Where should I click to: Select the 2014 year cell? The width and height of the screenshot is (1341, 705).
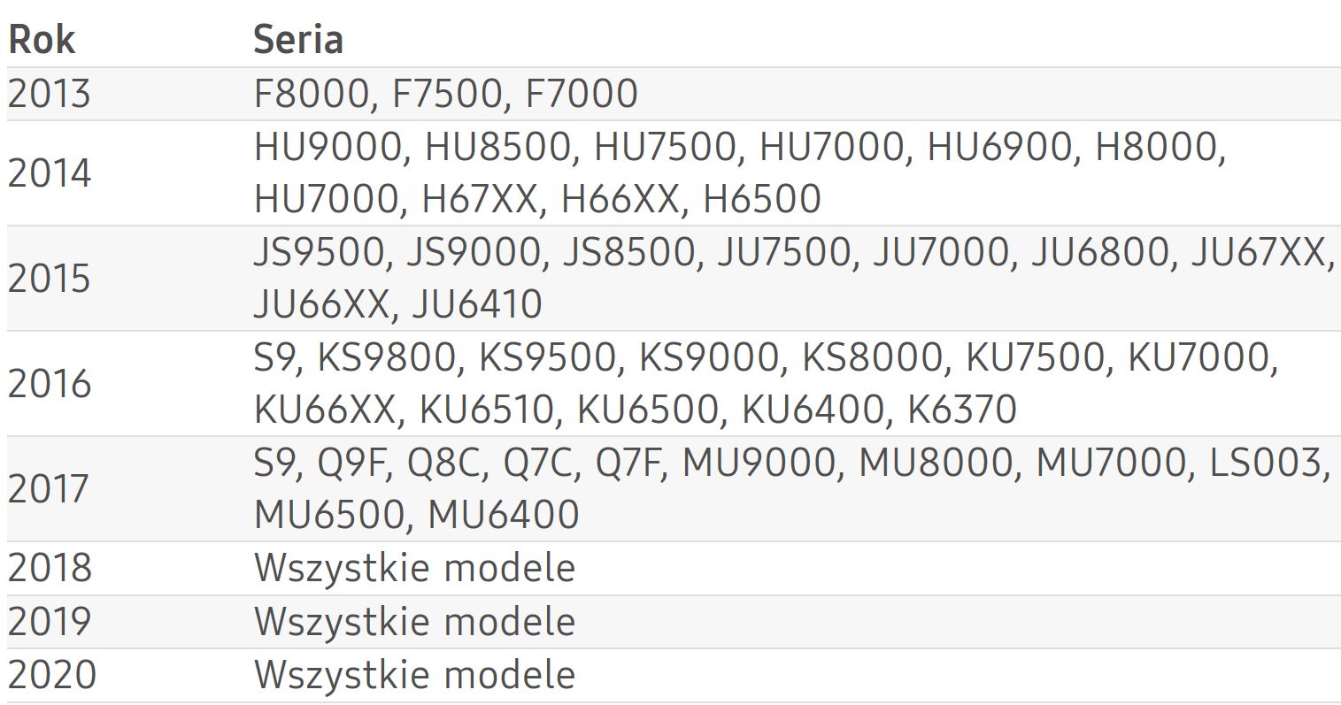[50, 173]
